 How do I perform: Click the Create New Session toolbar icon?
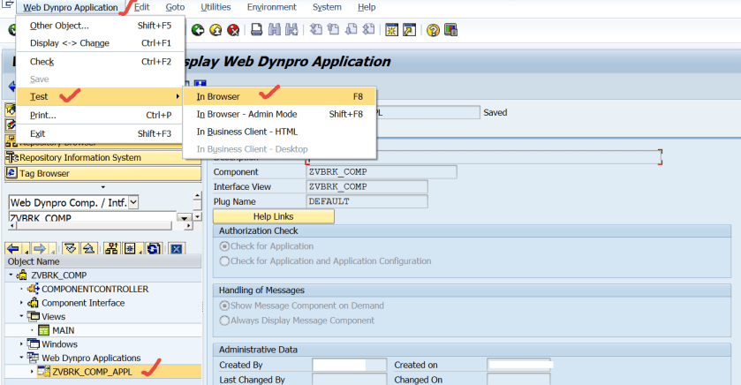tap(391, 30)
